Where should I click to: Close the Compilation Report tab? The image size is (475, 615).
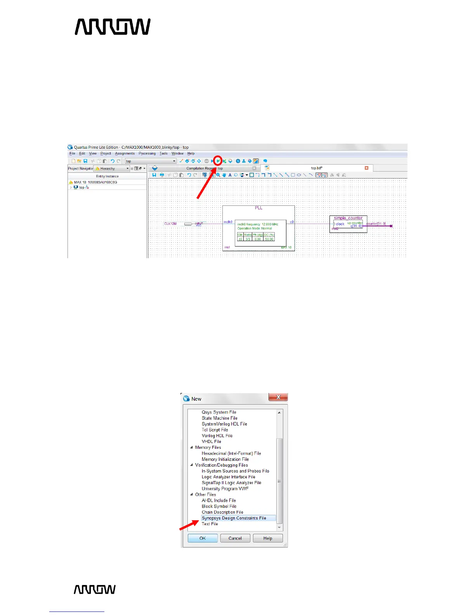254,169
